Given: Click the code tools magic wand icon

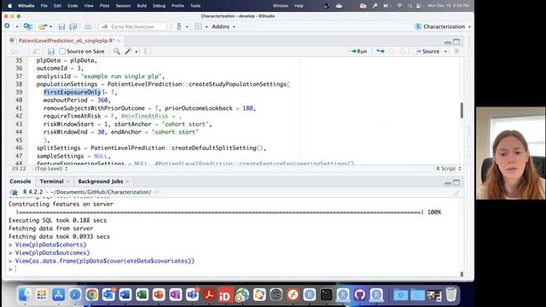Looking at the screenshot, I should pos(128,51).
